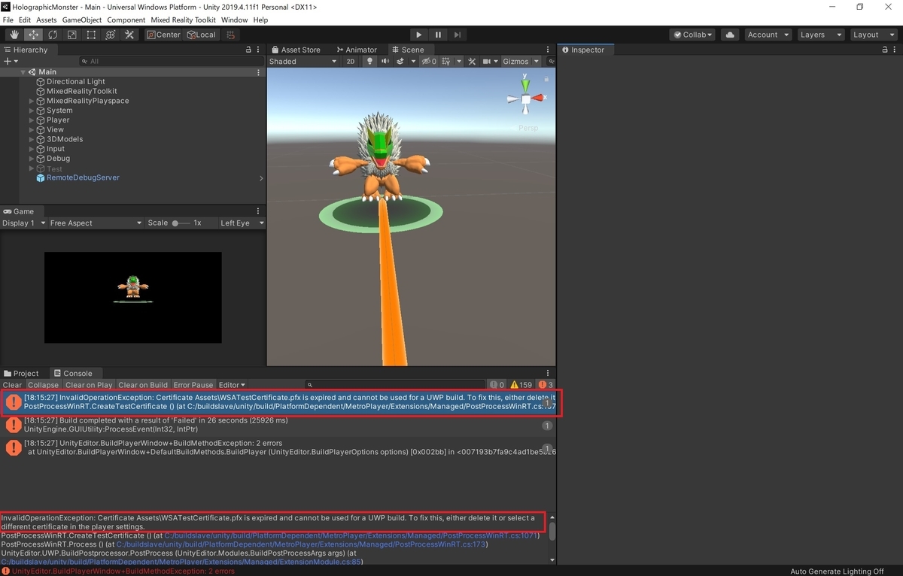
Task: Click the add object plus button in Hierarchy
Action: click(9, 62)
